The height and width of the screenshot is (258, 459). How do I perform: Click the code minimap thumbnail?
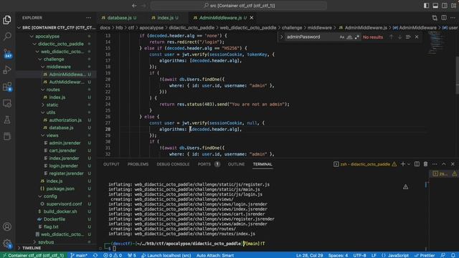[437, 42]
